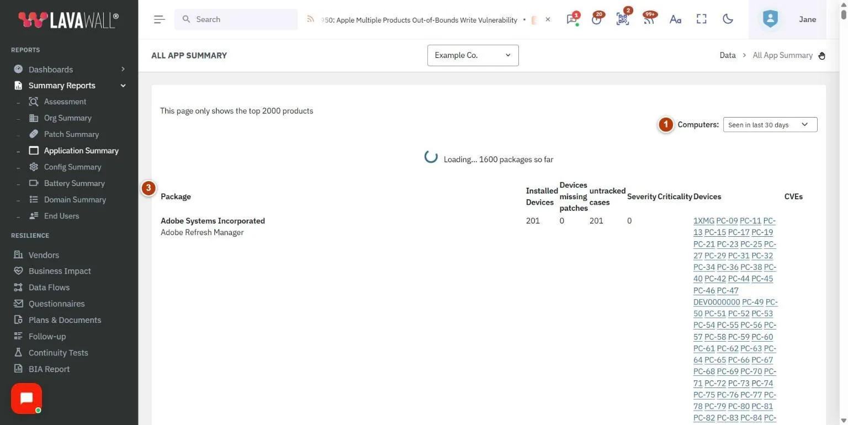Click the user shield avatar icon
The height and width of the screenshot is (425, 848).
[x=770, y=19]
